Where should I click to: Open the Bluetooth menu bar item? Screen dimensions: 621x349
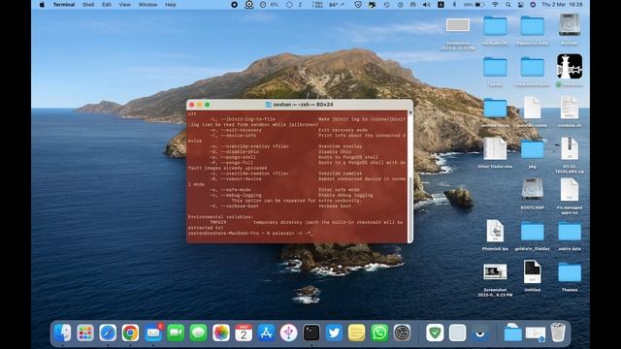click(454, 5)
